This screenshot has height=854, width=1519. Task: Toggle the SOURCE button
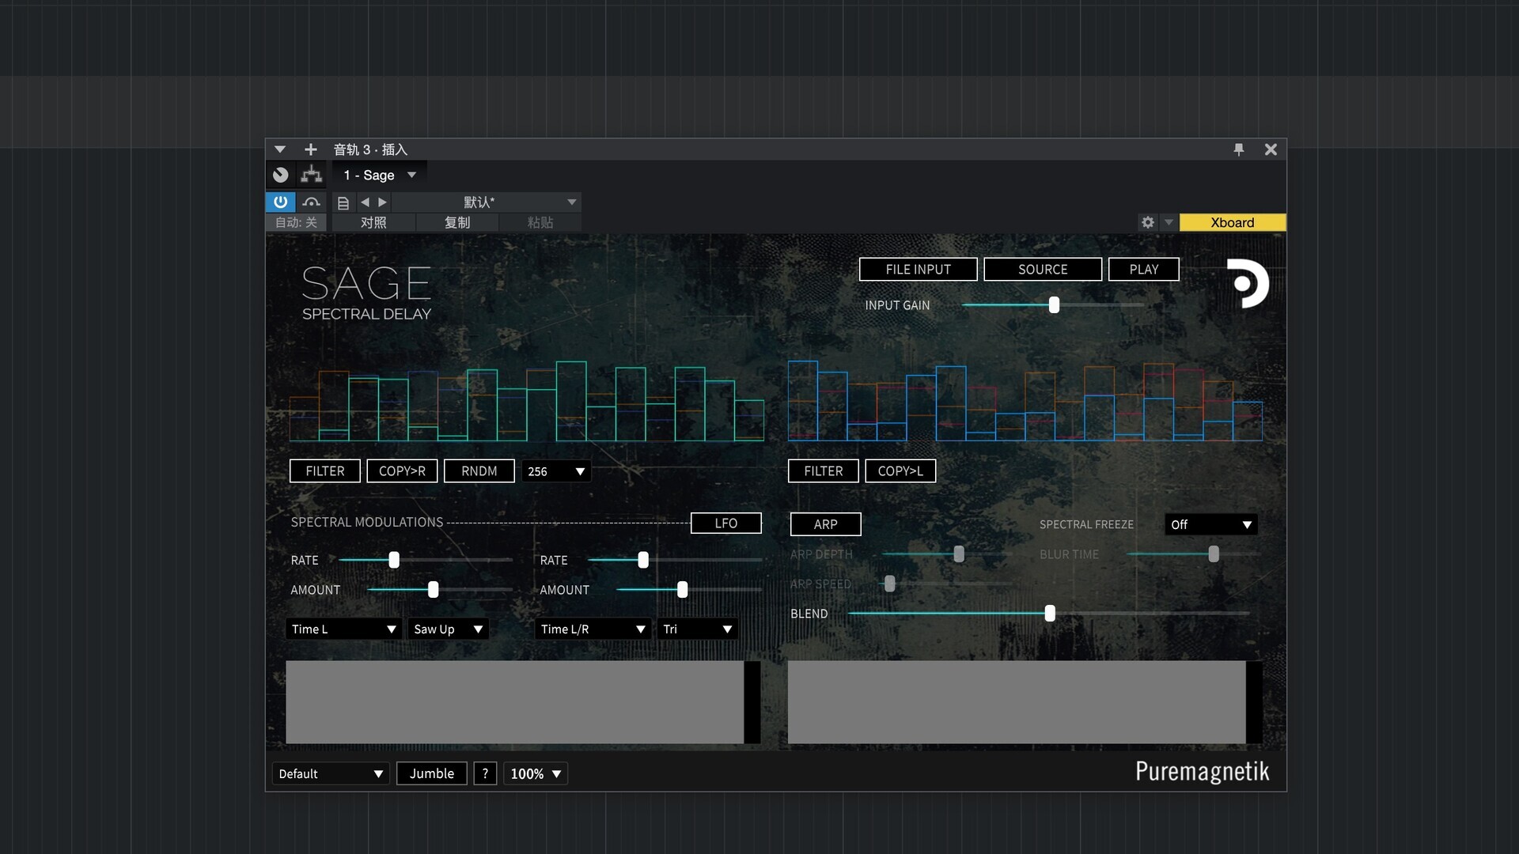pos(1043,269)
